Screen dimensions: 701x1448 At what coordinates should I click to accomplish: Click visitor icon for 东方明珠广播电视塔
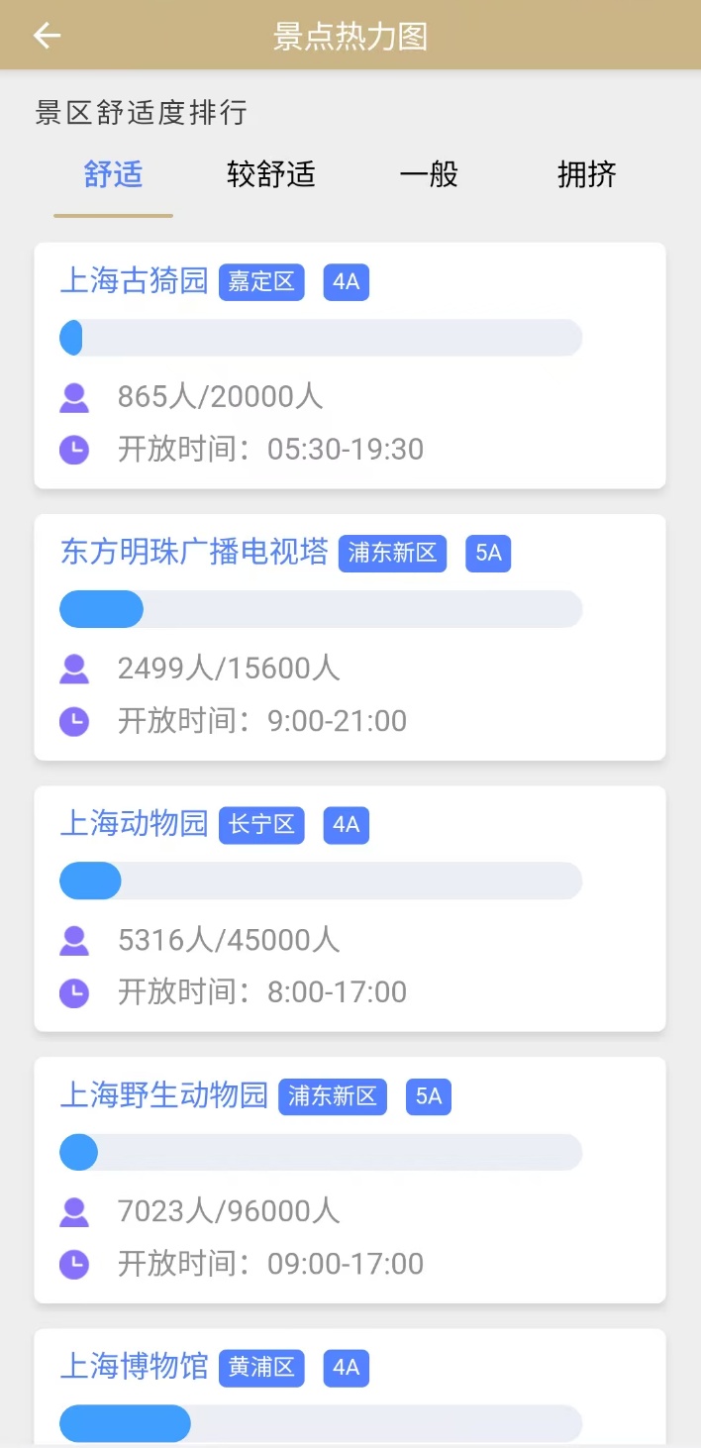point(74,669)
